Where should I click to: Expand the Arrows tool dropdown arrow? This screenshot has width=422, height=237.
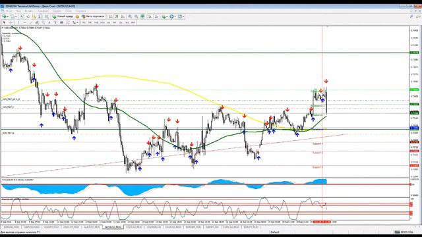pos(77,22)
